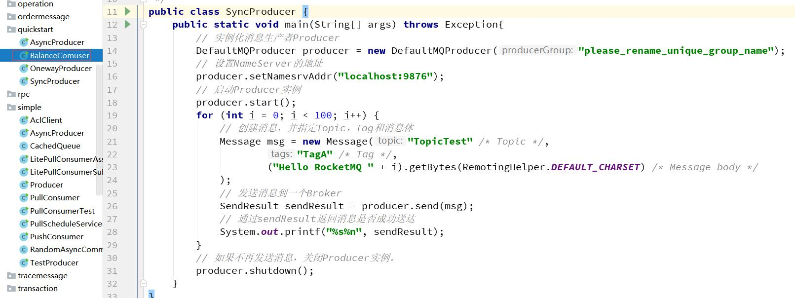The width and height of the screenshot is (795, 298).
Task: Open SyncProducer in the project tree
Action: pyautogui.click(x=55, y=81)
